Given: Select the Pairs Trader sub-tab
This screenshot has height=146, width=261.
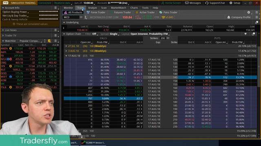Looking at the screenshot, I should [x=168, y=13].
